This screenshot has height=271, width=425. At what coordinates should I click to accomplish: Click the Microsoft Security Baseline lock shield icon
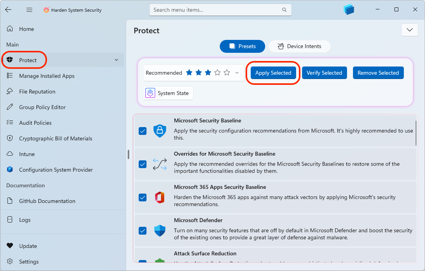point(160,131)
